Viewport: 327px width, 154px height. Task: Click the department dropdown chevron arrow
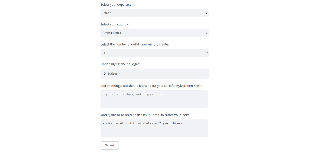206,13
